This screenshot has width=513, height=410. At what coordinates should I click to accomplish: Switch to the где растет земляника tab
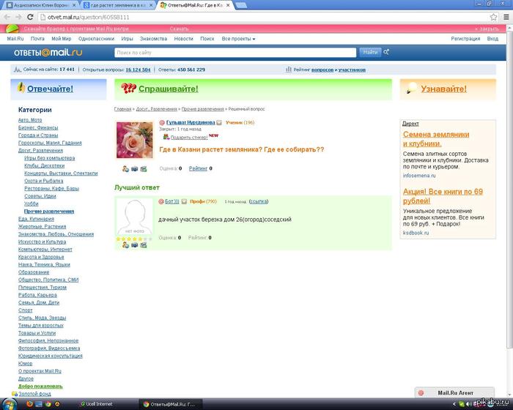(x=118, y=5)
